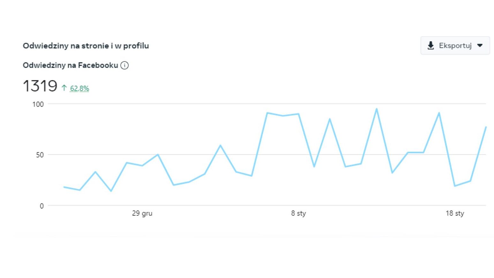
Task: Expand the Eksportuj dropdown caret
Action: coord(480,46)
